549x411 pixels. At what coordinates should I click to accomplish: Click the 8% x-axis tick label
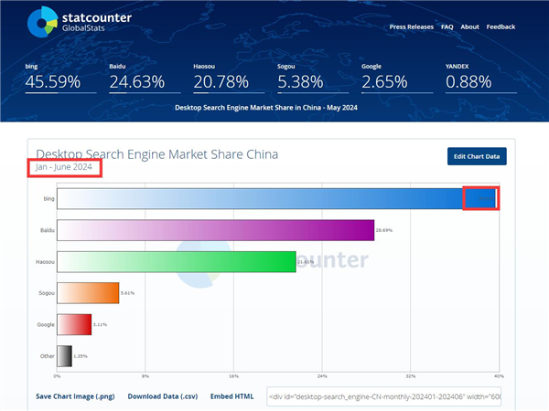145,376
